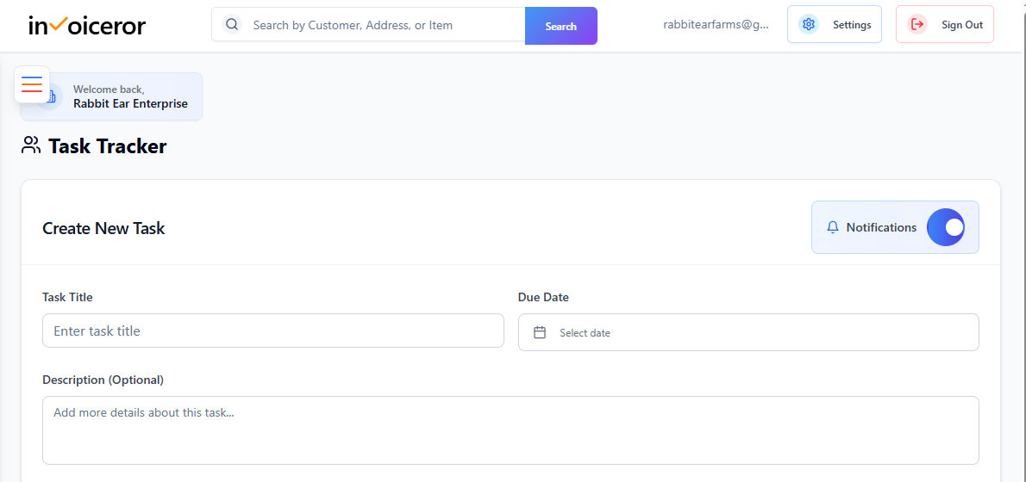
Task: Click the building icon in welcome badge
Action: coord(52,97)
